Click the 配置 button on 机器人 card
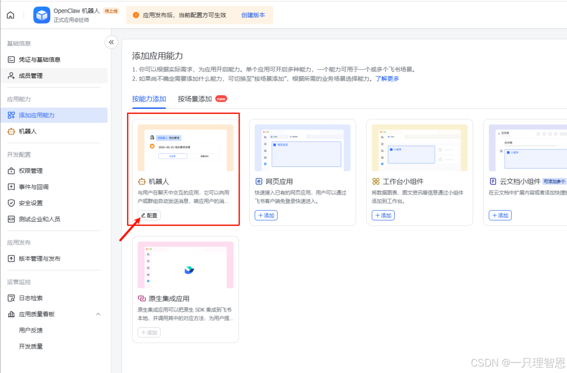 [x=149, y=215]
